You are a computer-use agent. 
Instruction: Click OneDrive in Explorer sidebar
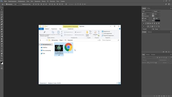point(45,47)
